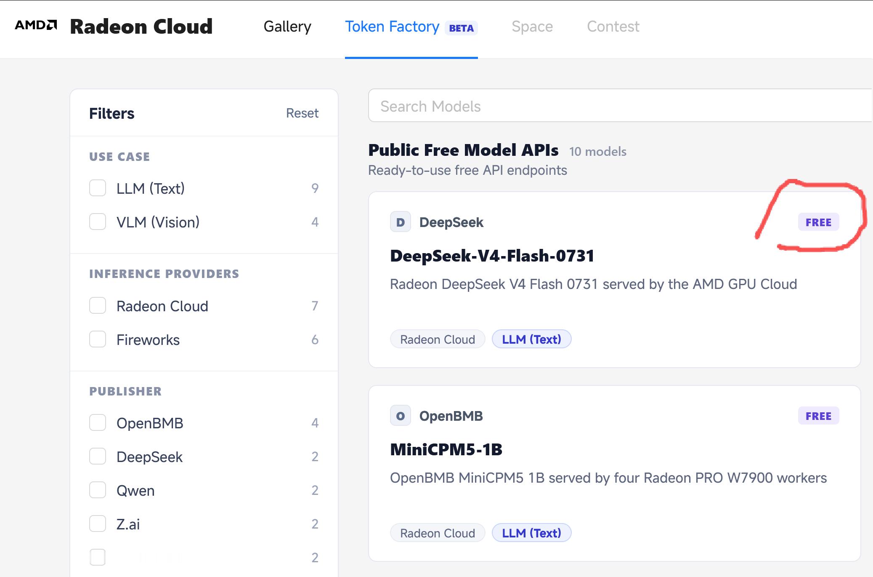Click FREE badge on DeepSeek card
Screen dimensions: 873x577
click(x=818, y=222)
